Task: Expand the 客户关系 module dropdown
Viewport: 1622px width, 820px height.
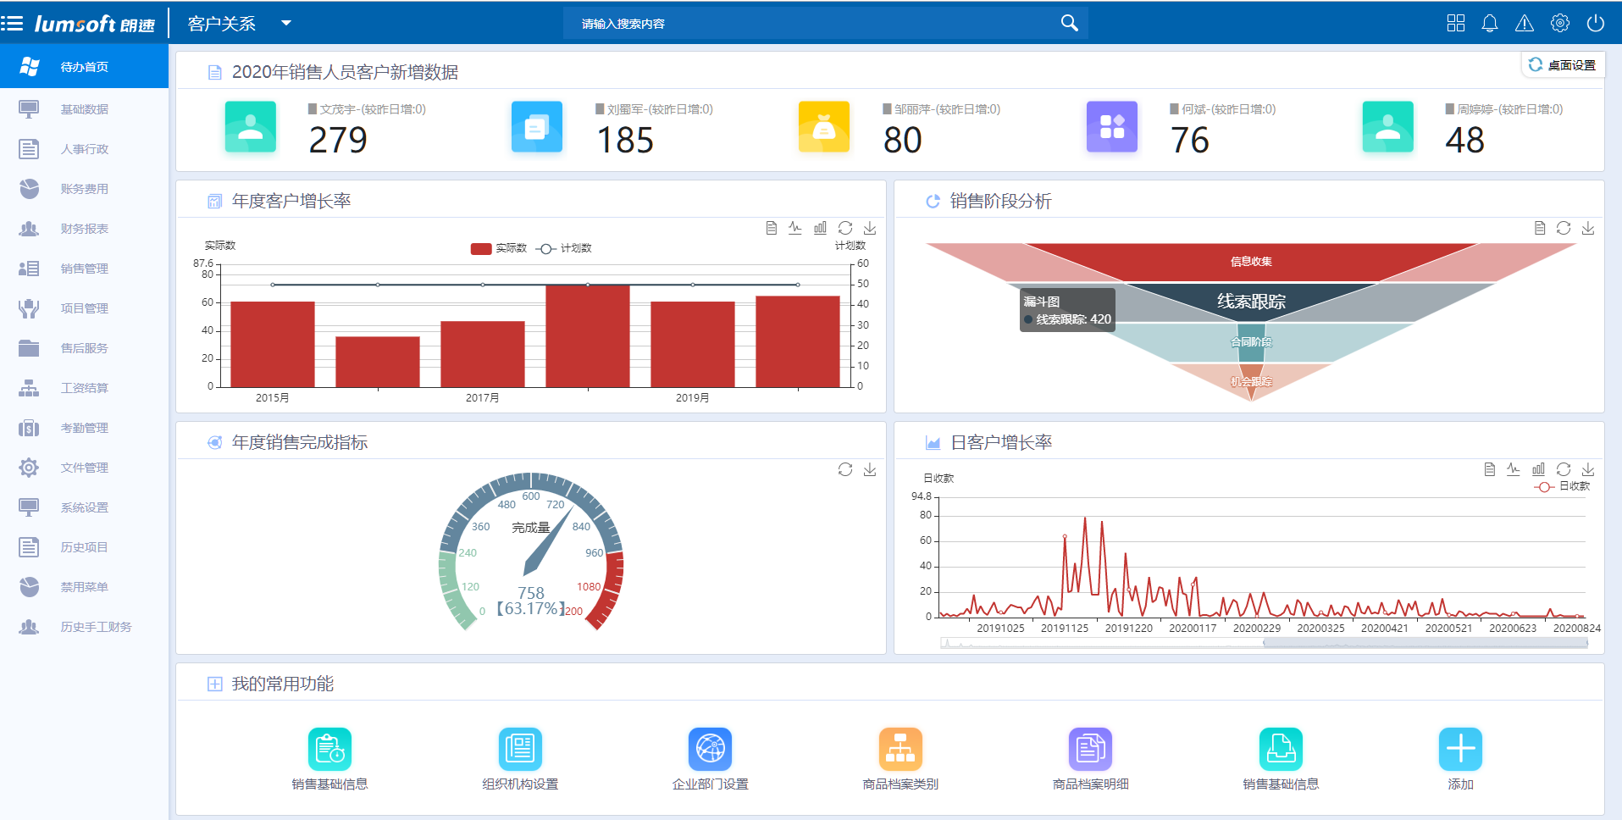Action: click(x=286, y=24)
